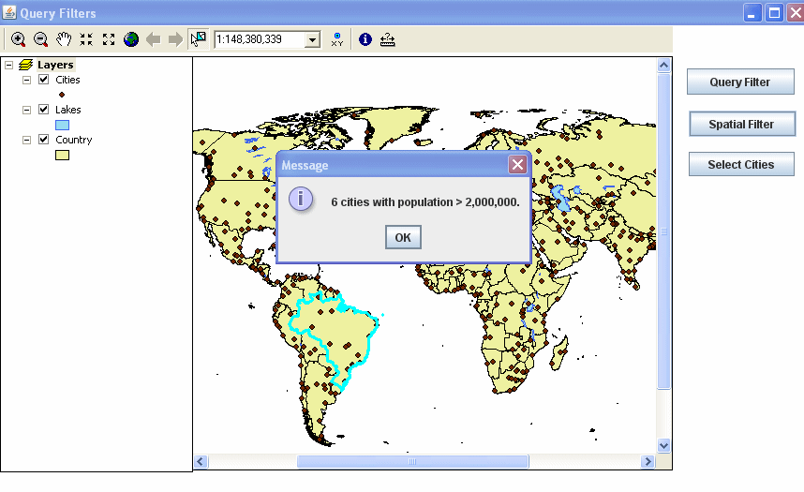804x492 pixels.
Task: Collapse the Country layer legend
Action: pyautogui.click(x=26, y=140)
